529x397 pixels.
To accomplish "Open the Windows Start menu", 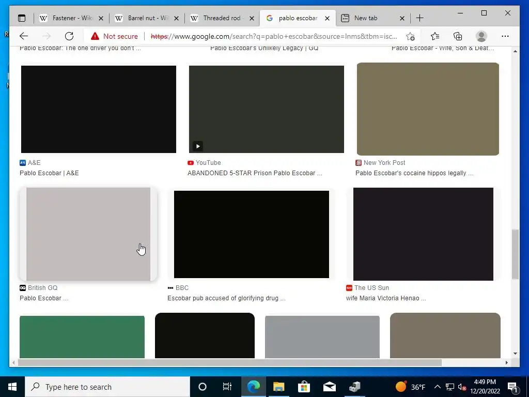I will point(12,387).
